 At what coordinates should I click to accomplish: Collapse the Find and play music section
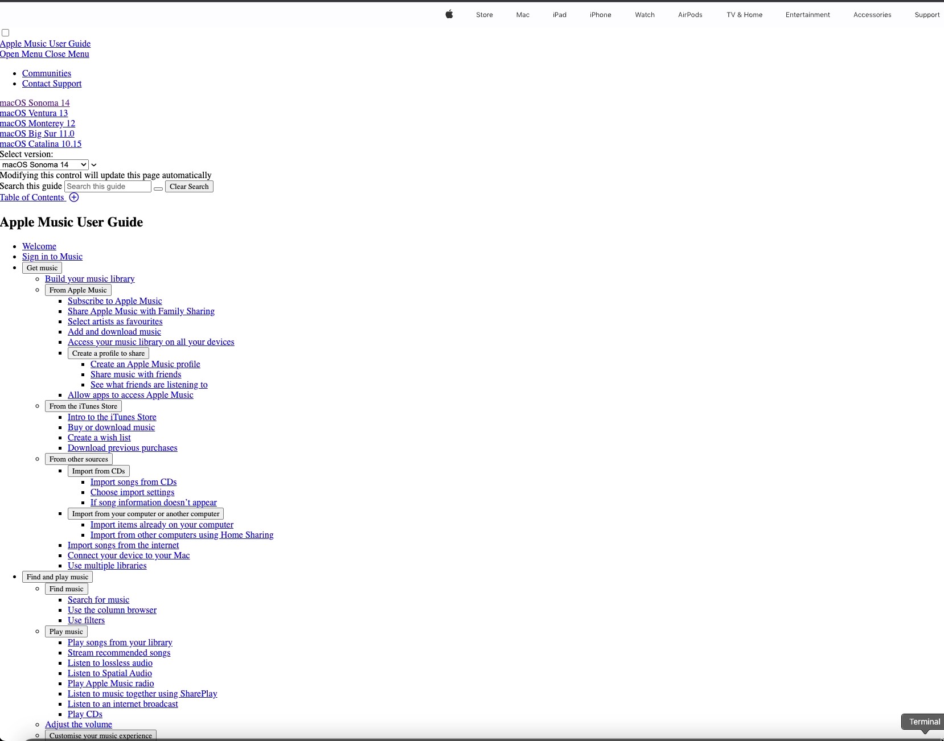coord(58,577)
